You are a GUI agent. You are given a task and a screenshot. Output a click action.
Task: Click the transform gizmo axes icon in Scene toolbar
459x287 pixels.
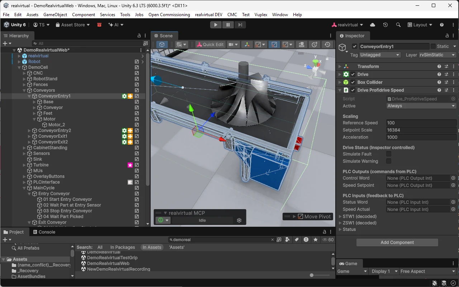247,44
